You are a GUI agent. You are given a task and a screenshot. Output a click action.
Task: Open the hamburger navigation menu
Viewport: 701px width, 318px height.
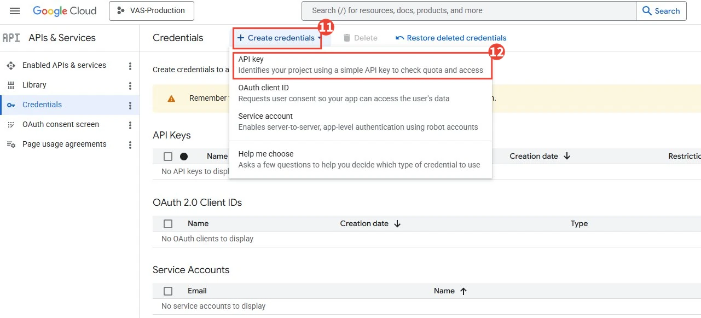pos(15,11)
